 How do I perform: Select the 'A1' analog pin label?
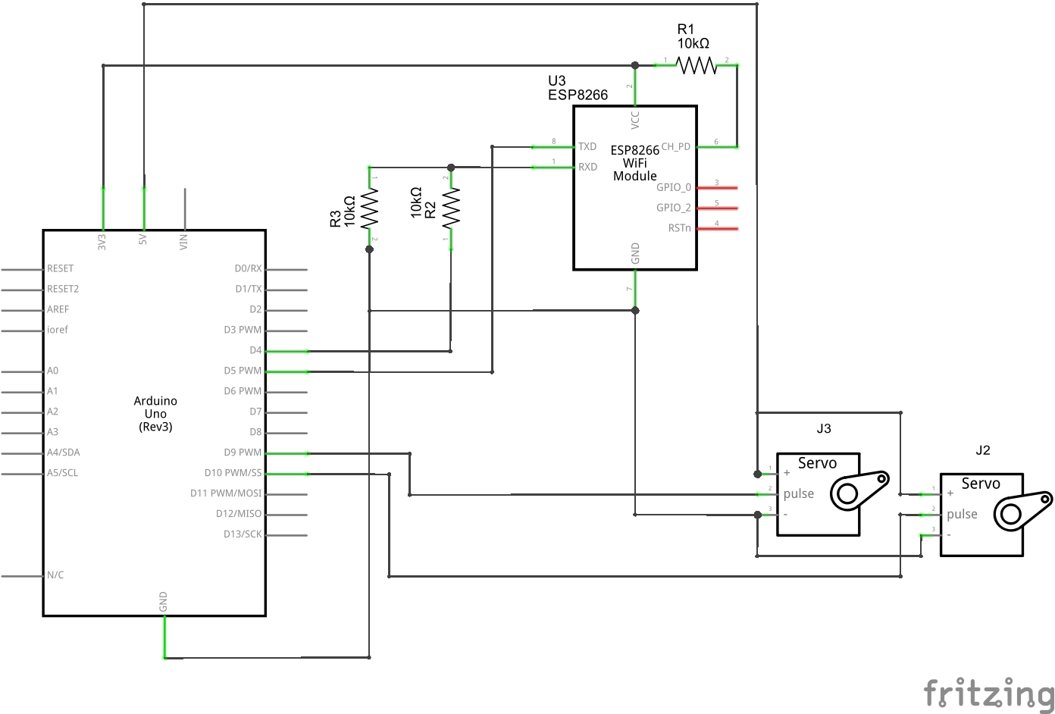52,392
